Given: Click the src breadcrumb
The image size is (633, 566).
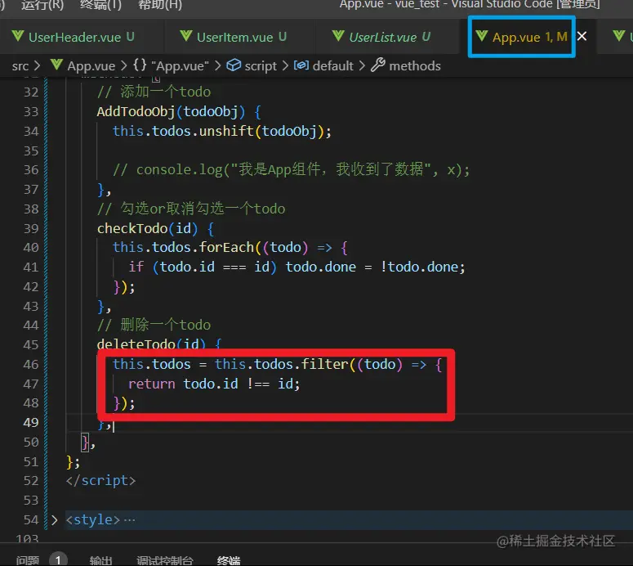Looking at the screenshot, I should tap(20, 66).
